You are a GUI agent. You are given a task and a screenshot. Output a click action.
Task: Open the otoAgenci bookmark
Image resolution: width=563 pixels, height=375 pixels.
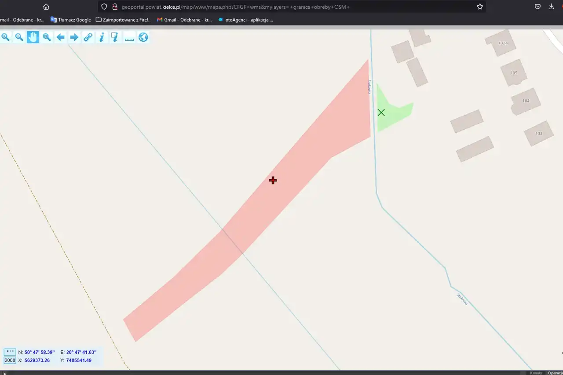pyautogui.click(x=245, y=20)
